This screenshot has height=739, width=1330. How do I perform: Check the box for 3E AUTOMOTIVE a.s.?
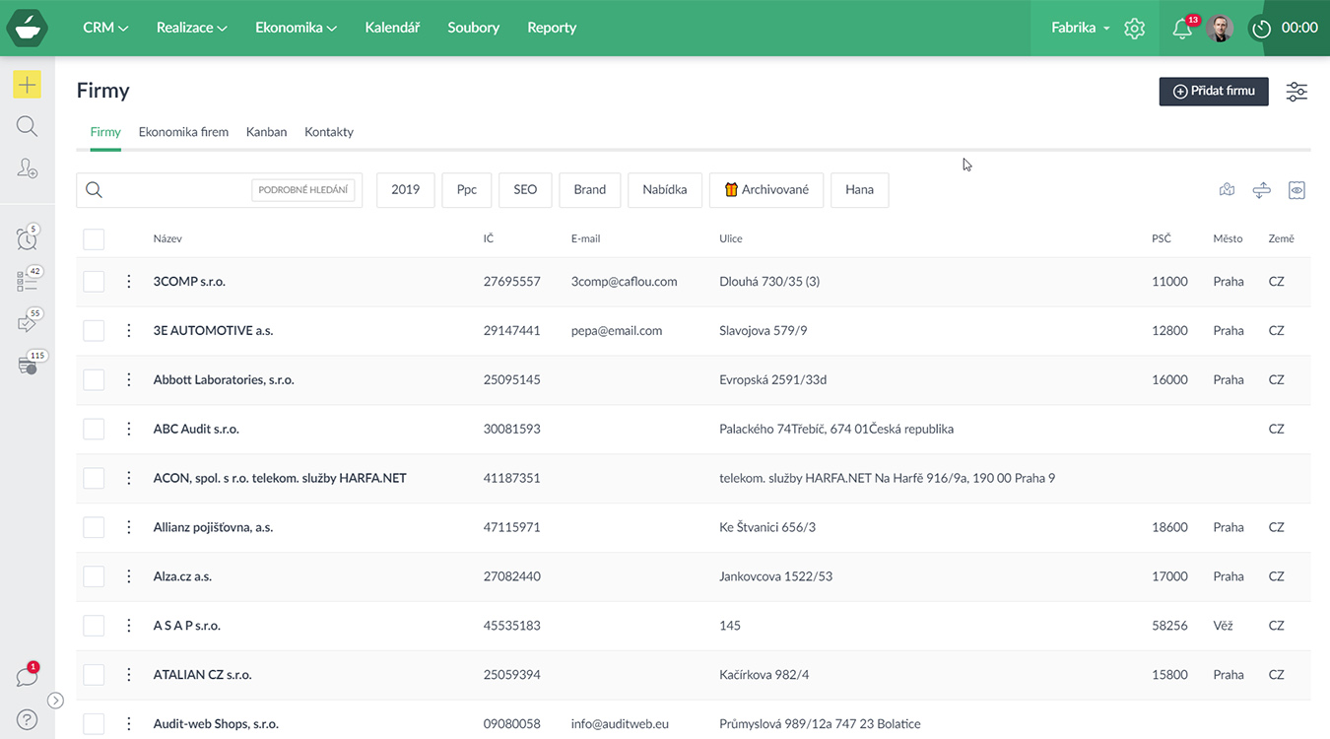click(x=94, y=331)
